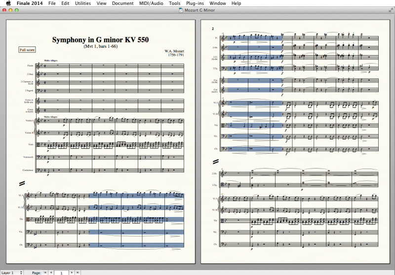Select the Symphony in G minor KV 550 title
This screenshot has height=275, width=395.
[101, 40]
